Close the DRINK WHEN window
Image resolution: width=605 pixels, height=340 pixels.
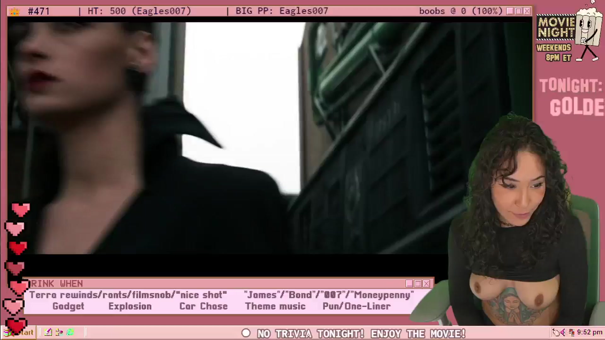[426, 284]
